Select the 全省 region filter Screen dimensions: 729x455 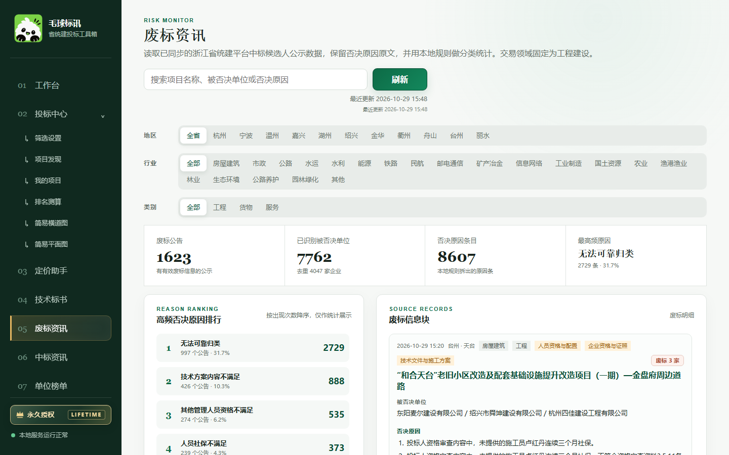pyautogui.click(x=193, y=135)
